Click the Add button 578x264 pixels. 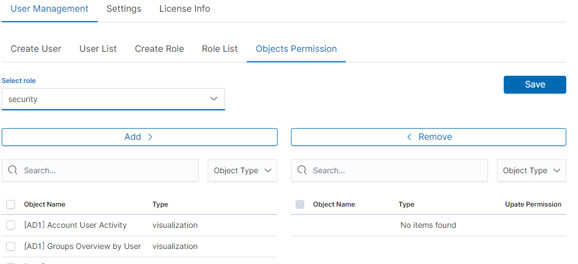pyautogui.click(x=140, y=137)
